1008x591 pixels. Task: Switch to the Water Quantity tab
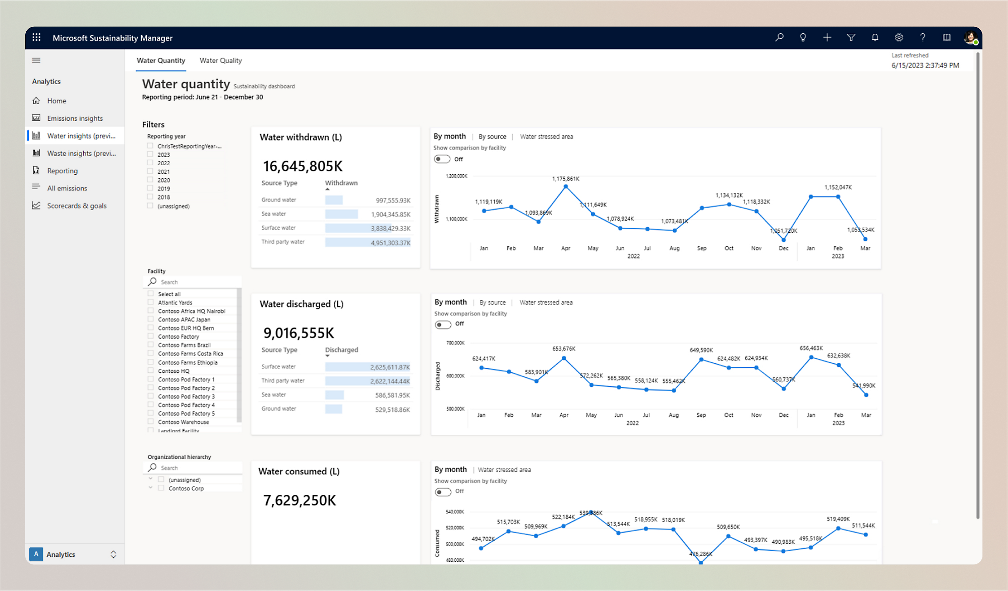(160, 60)
